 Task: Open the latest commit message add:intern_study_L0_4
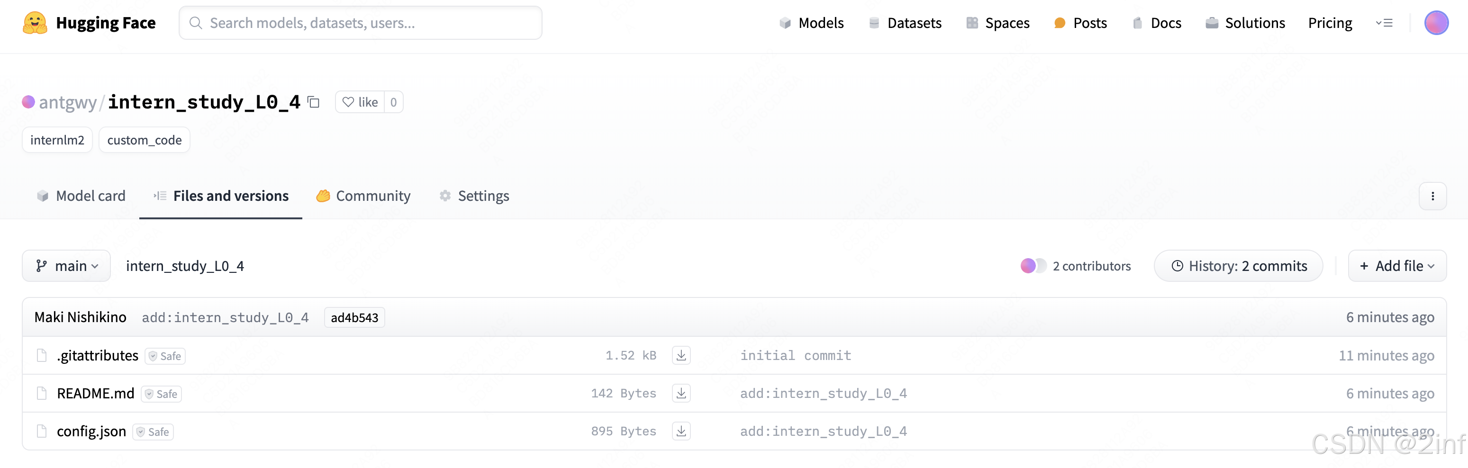225,317
